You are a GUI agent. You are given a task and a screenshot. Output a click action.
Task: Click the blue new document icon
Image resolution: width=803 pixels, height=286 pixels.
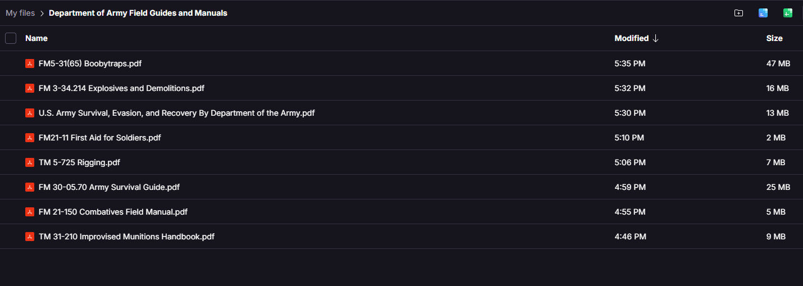point(763,13)
